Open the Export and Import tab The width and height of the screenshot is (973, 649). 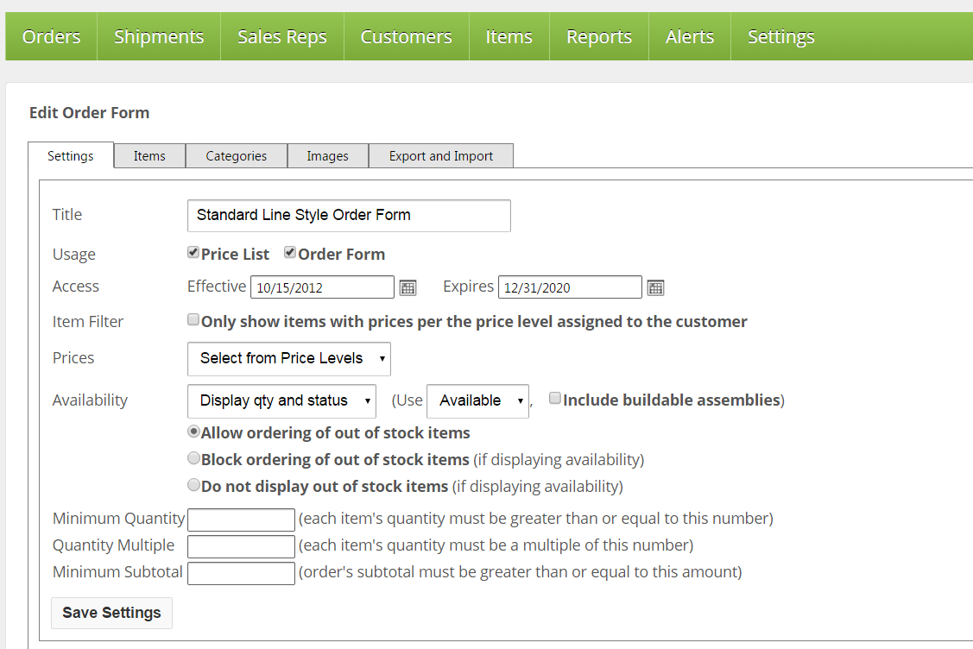click(440, 156)
